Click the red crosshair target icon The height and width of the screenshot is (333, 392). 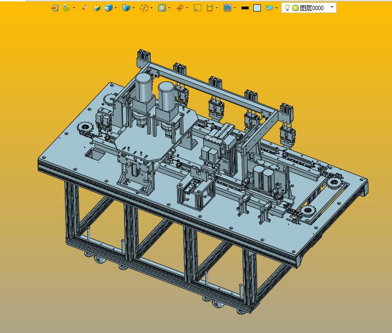[x=180, y=8]
